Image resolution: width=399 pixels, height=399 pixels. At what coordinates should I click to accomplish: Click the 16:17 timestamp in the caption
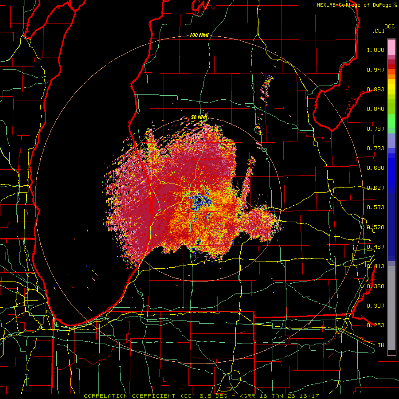tap(309, 396)
